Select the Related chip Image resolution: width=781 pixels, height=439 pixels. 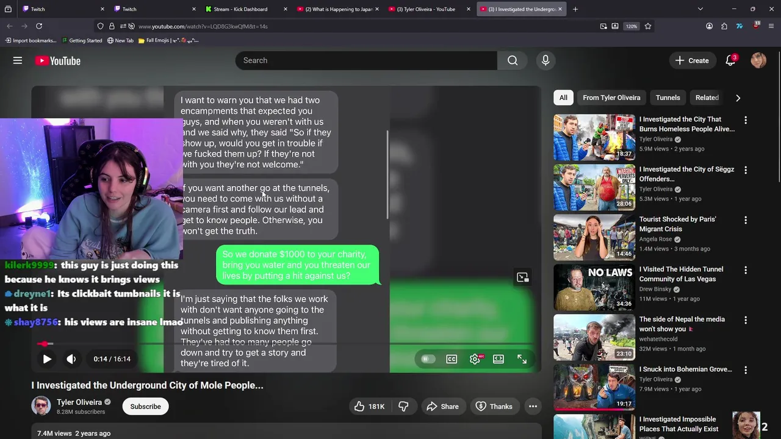(x=707, y=98)
